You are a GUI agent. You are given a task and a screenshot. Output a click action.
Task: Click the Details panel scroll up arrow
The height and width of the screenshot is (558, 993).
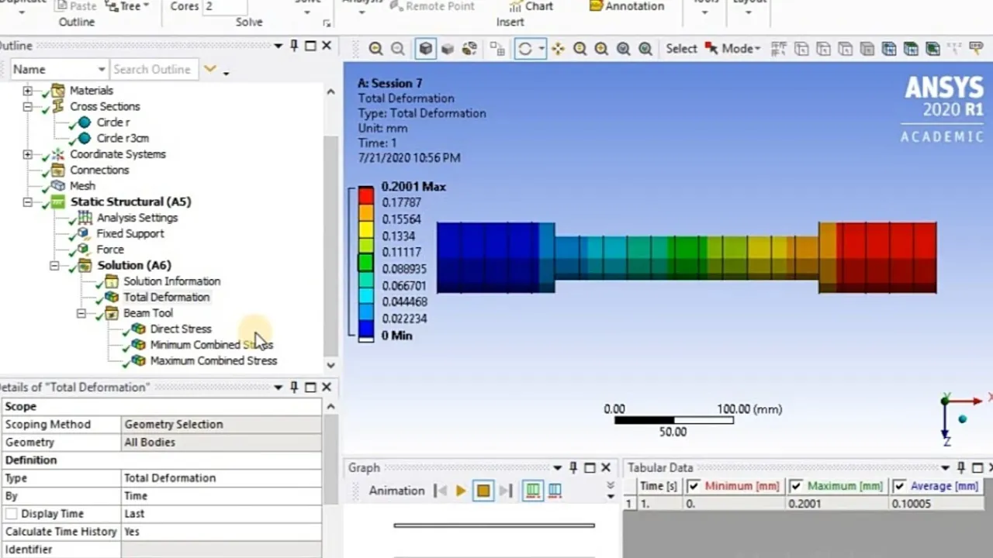pyautogui.click(x=330, y=406)
